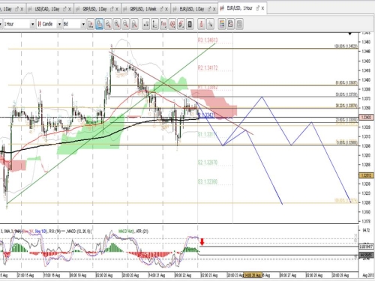The image size is (375, 281).
Task: Click the last magnifier zoom-fit icon
Action: click(x=134, y=24)
